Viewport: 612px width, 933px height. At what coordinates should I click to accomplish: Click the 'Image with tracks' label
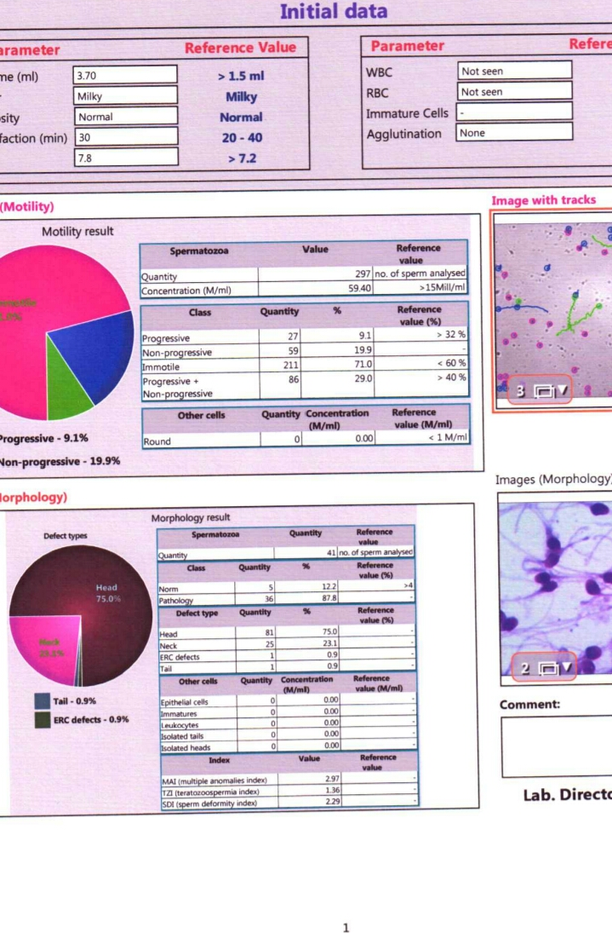(x=544, y=200)
